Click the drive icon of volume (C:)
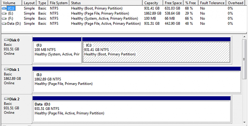 4,9
